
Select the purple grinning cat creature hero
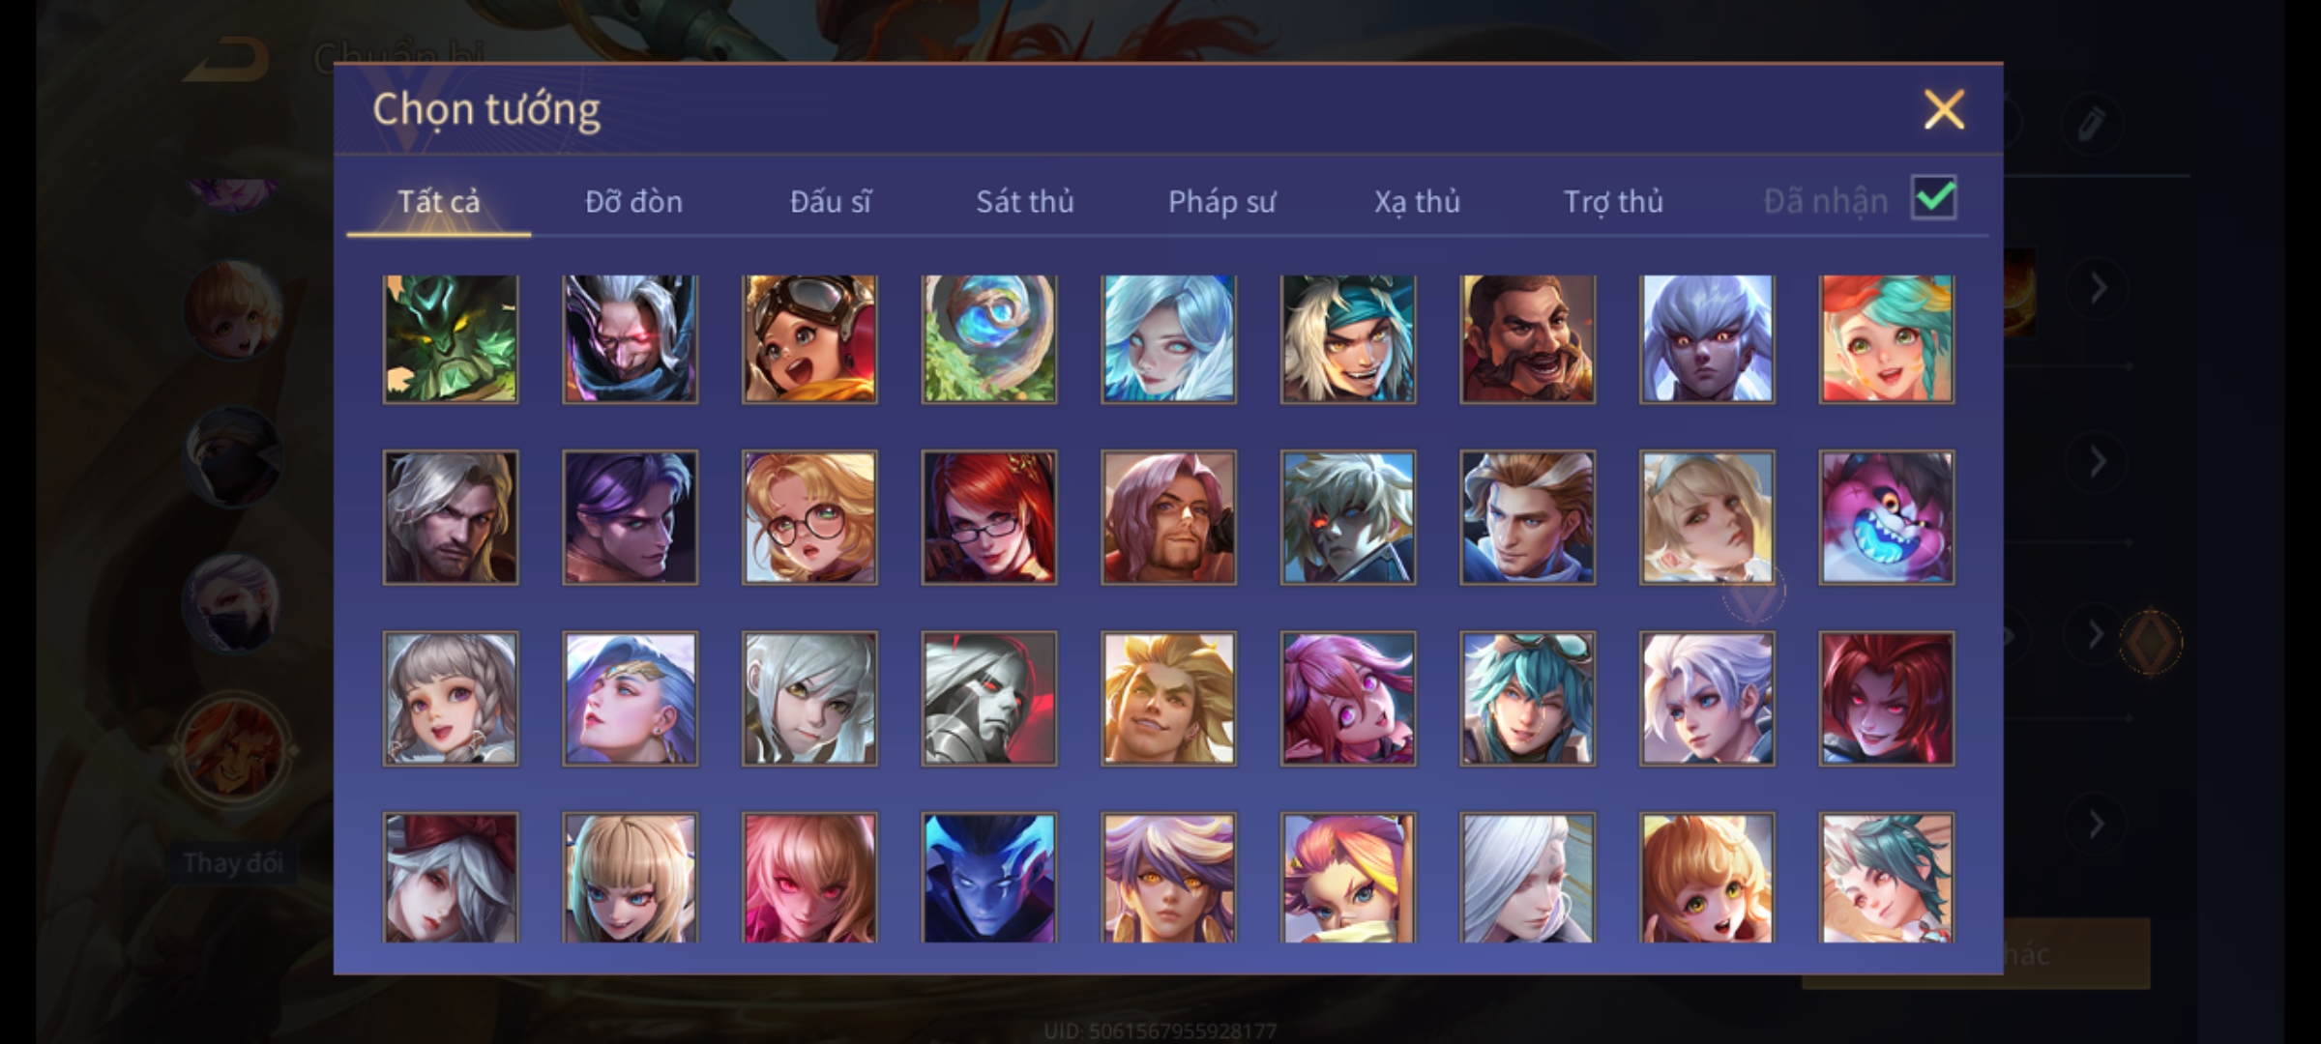pyautogui.click(x=1886, y=517)
